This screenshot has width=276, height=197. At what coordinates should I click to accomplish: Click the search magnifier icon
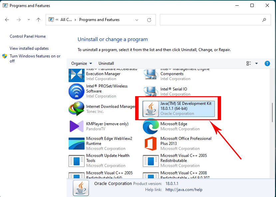point(264,20)
